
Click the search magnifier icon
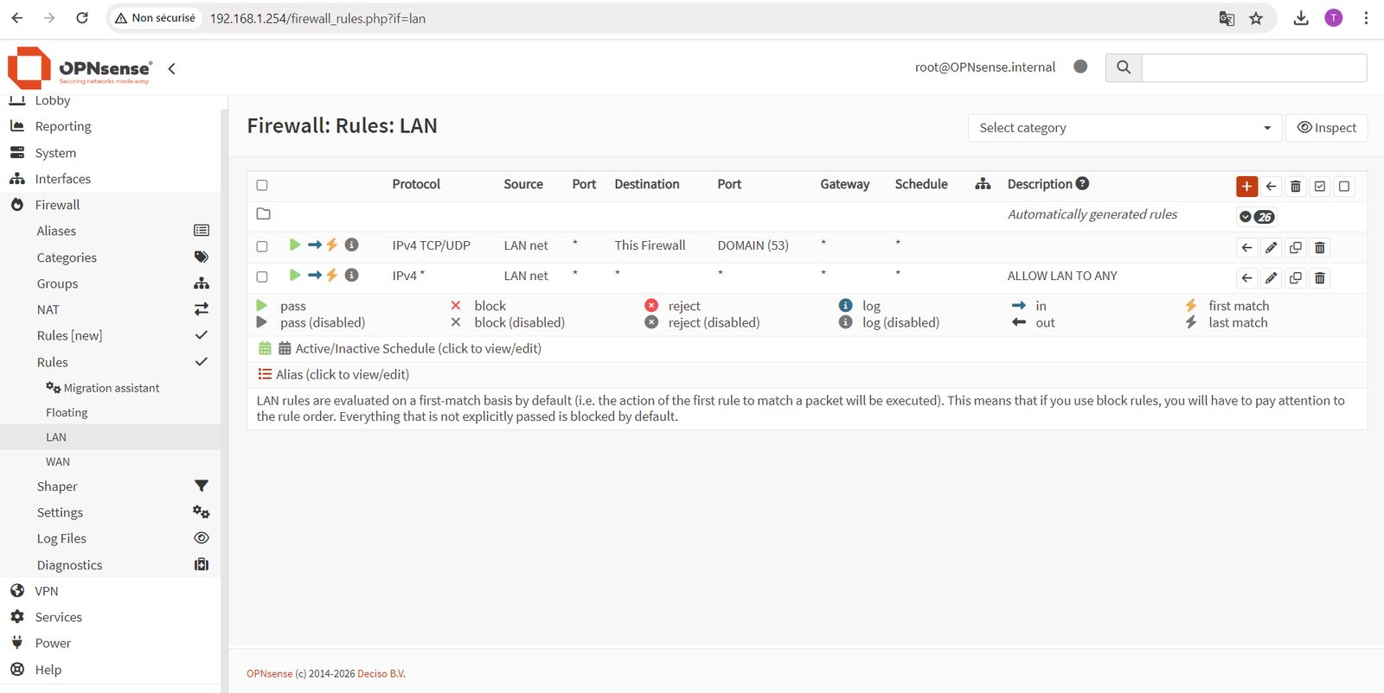(1124, 67)
